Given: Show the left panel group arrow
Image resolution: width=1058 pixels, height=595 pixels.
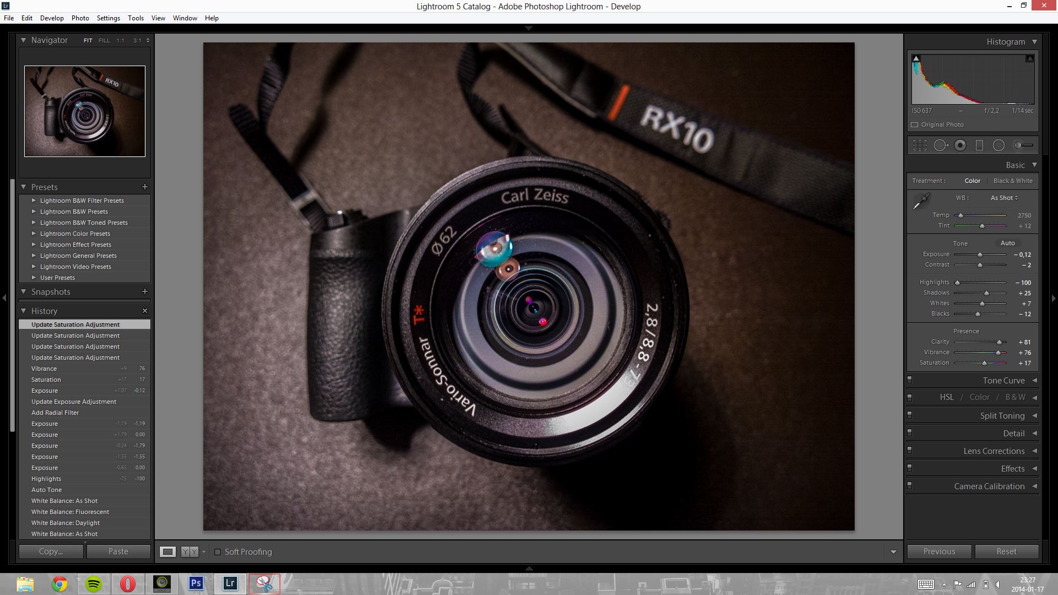Looking at the screenshot, I should click(4, 298).
